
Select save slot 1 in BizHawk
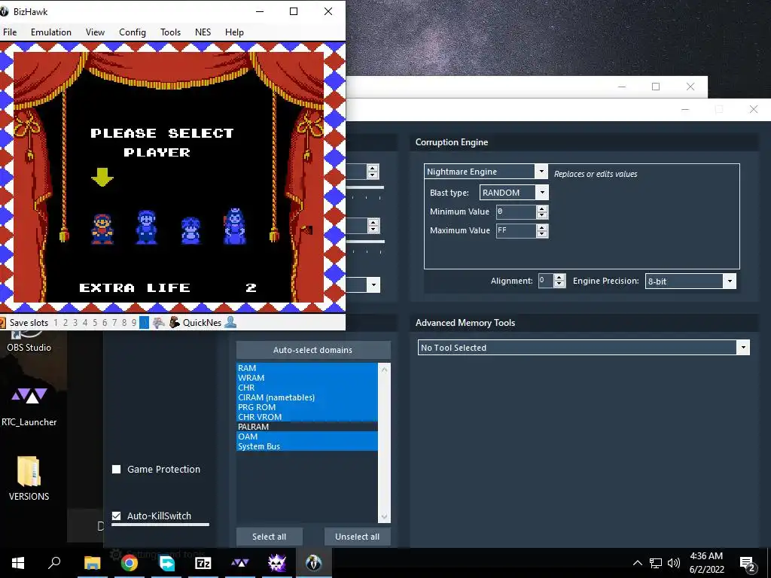click(x=56, y=323)
